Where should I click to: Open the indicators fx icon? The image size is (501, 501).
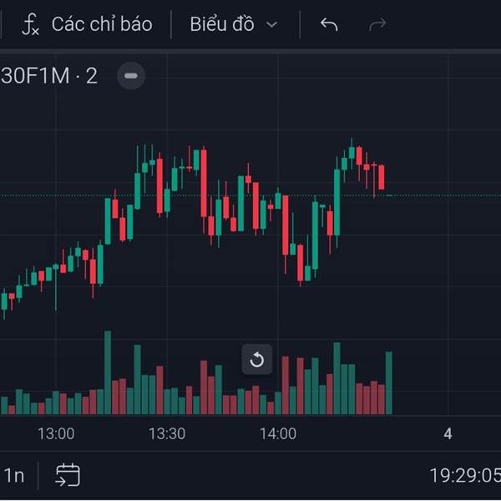tap(30, 24)
